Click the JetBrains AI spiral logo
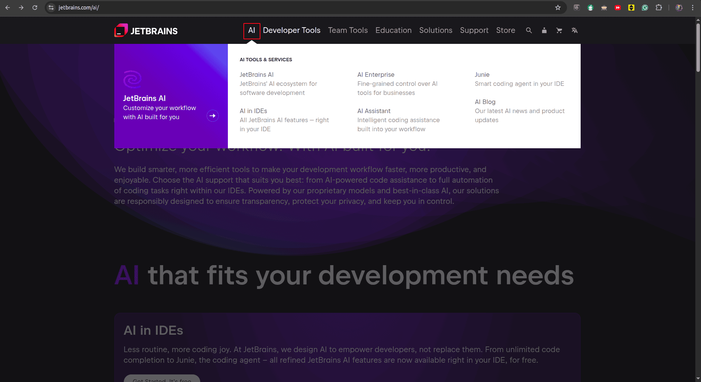Viewport: 701px width, 382px height. point(132,79)
